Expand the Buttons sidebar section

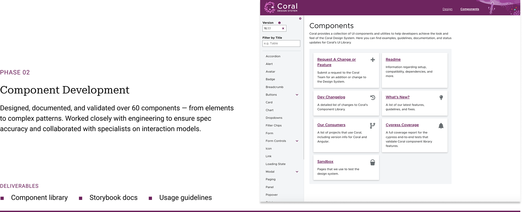pyautogui.click(x=297, y=95)
